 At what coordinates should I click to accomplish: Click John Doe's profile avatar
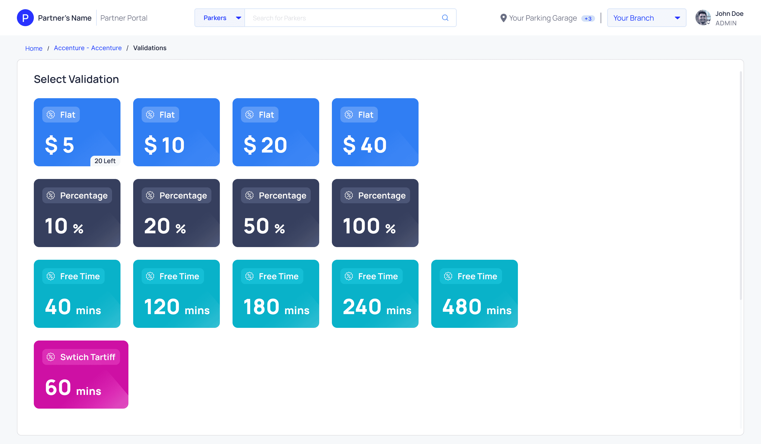[x=703, y=18]
